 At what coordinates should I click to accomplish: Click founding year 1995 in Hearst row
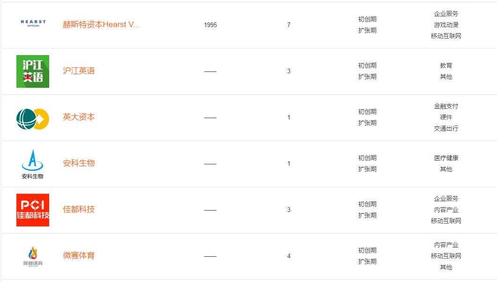pyautogui.click(x=210, y=25)
